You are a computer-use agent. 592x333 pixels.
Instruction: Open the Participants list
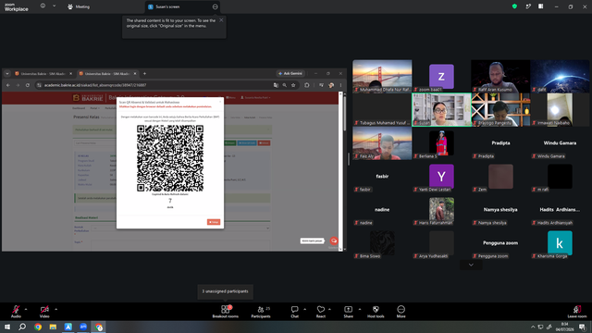[261, 312]
